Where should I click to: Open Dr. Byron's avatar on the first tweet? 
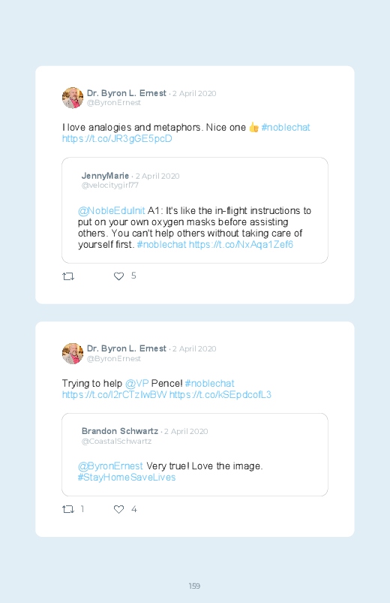tap(73, 98)
